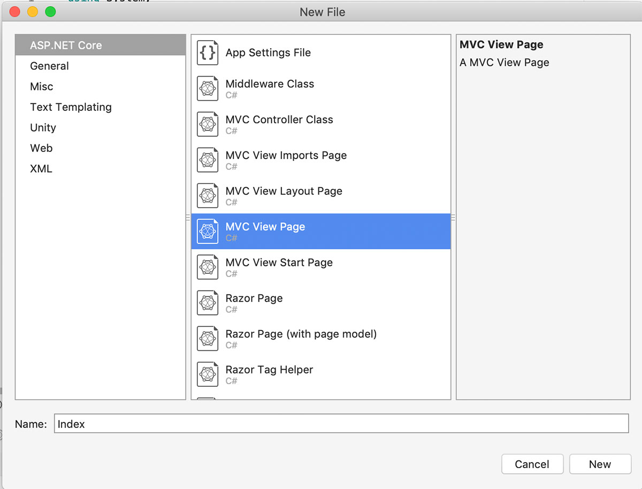Select the Unity category
The height and width of the screenshot is (489, 642).
coord(101,127)
